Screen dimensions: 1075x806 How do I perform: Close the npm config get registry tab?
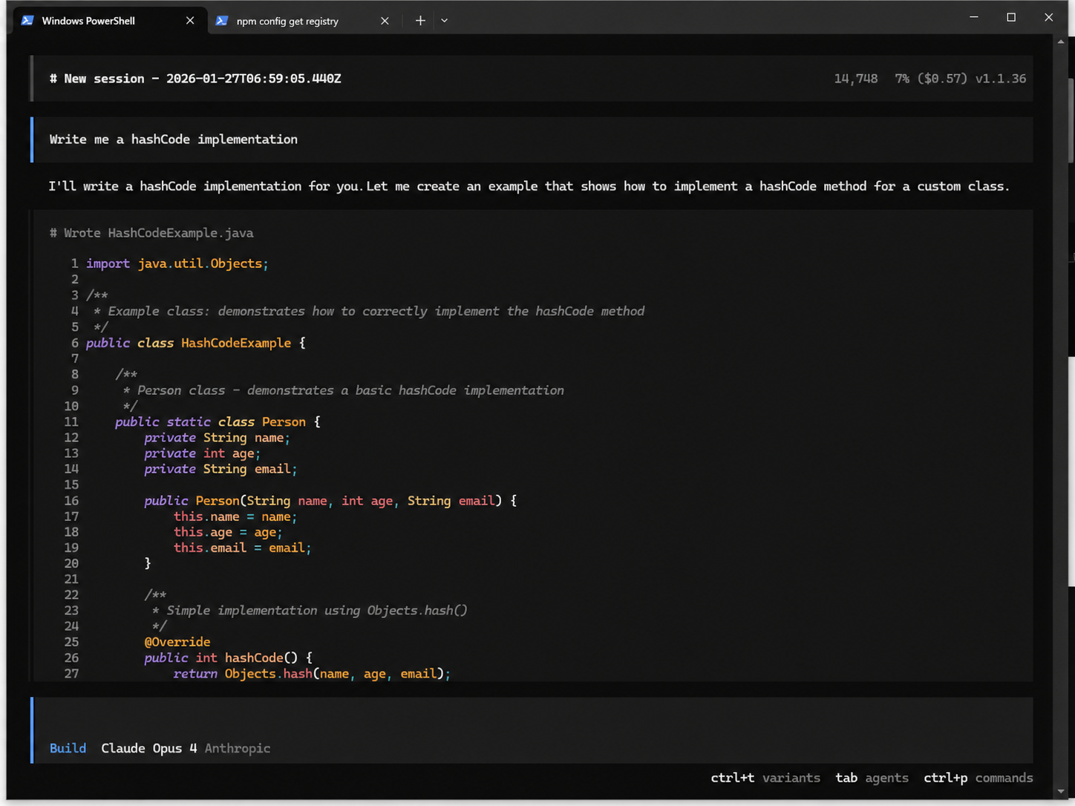(385, 21)
